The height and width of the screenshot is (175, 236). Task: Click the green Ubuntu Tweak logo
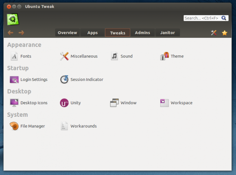pos(13,19)
